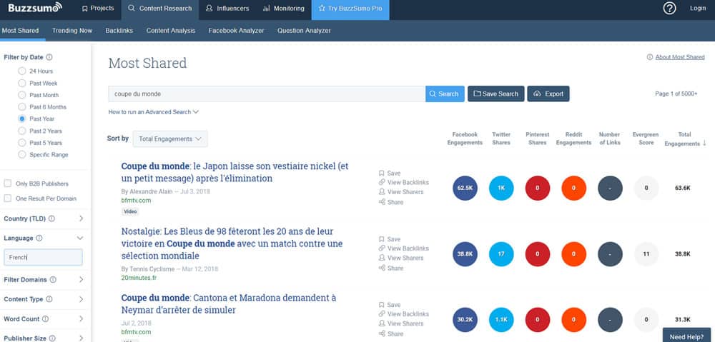
Task: Expand the Publisher Size filter
Action: click(81, 338)
